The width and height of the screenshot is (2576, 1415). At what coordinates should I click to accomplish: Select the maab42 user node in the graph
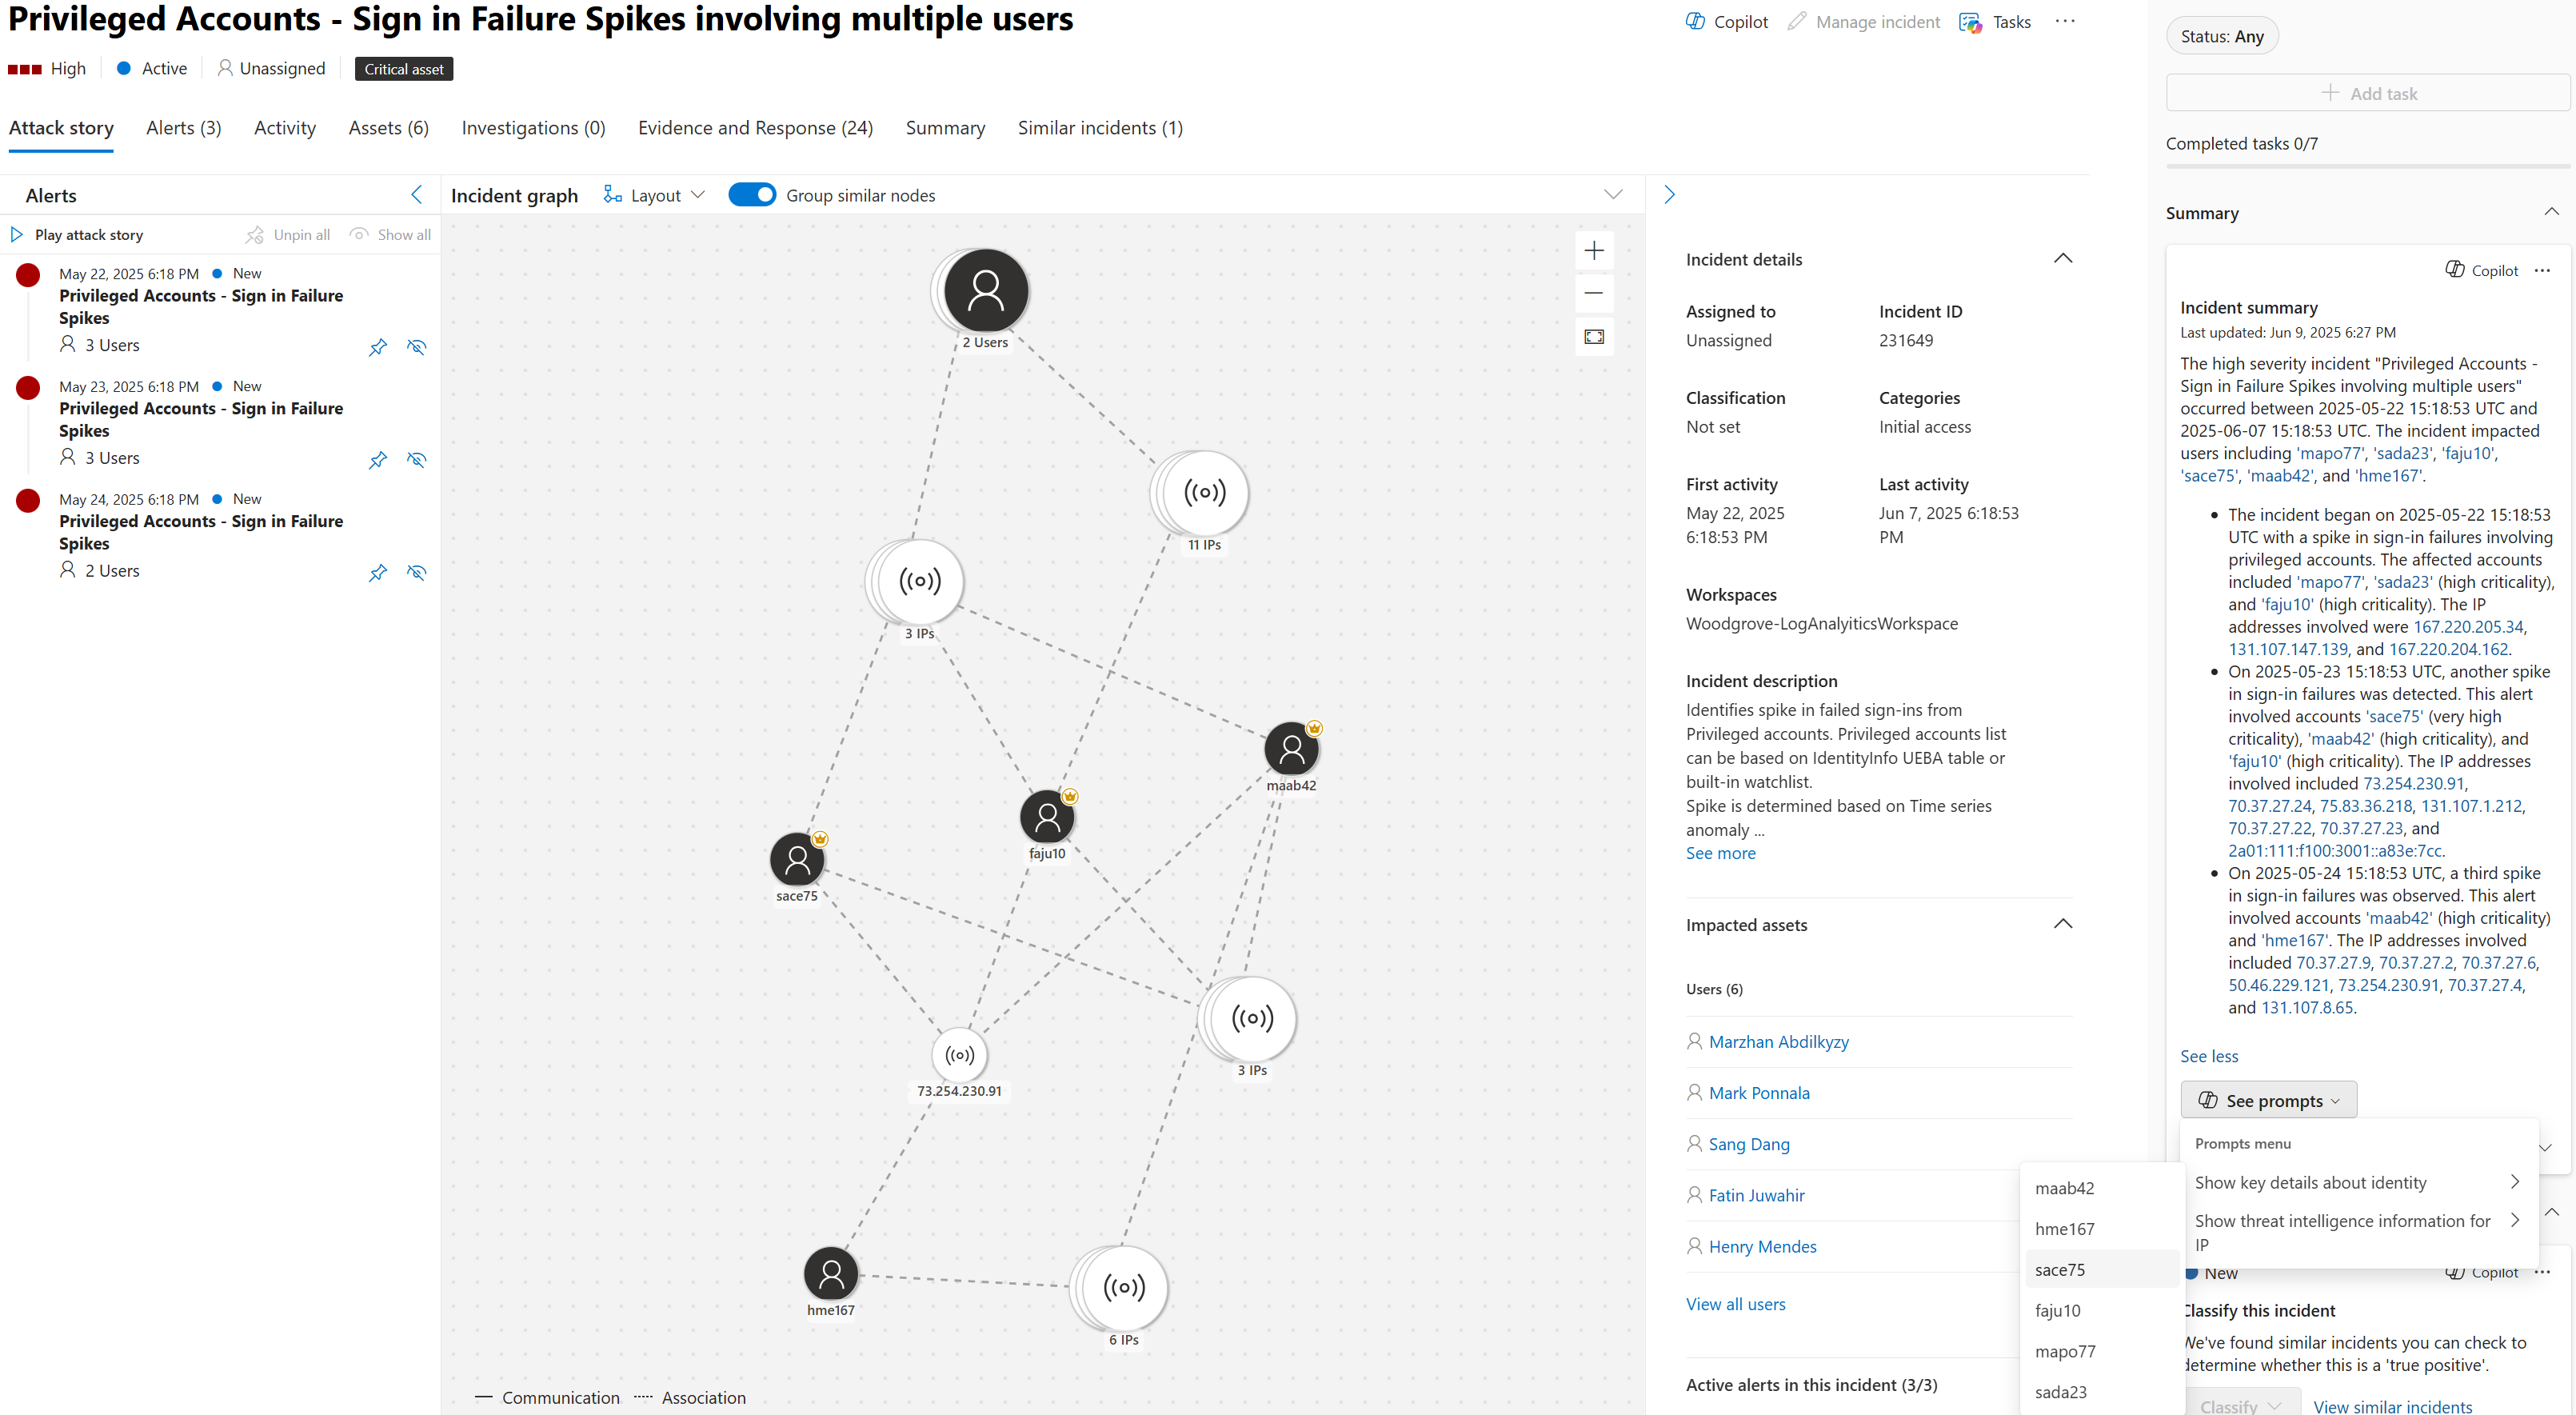click(1290, 749)
